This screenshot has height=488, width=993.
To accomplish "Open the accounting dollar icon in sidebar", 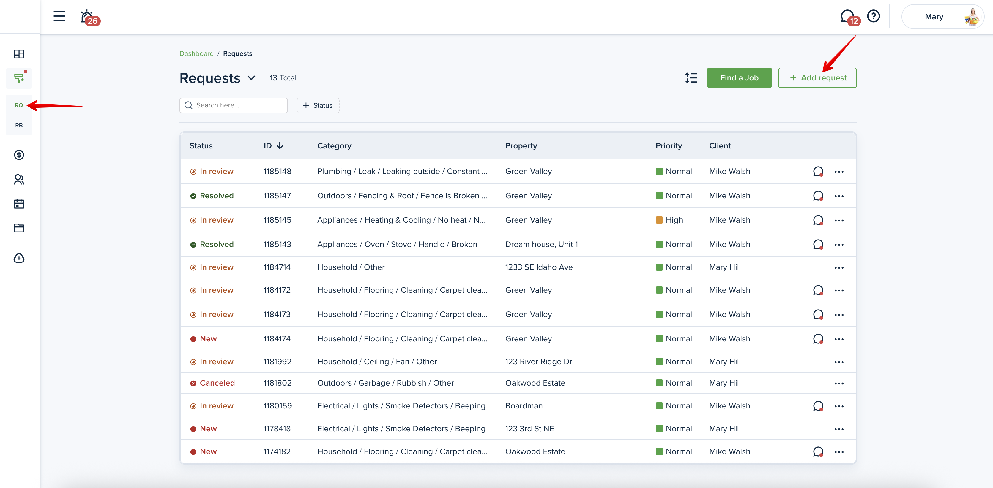I will [x=19, y=155].
